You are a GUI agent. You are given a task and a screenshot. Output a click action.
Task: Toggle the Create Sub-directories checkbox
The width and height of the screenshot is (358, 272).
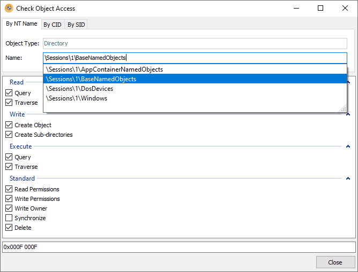point(9,135)
